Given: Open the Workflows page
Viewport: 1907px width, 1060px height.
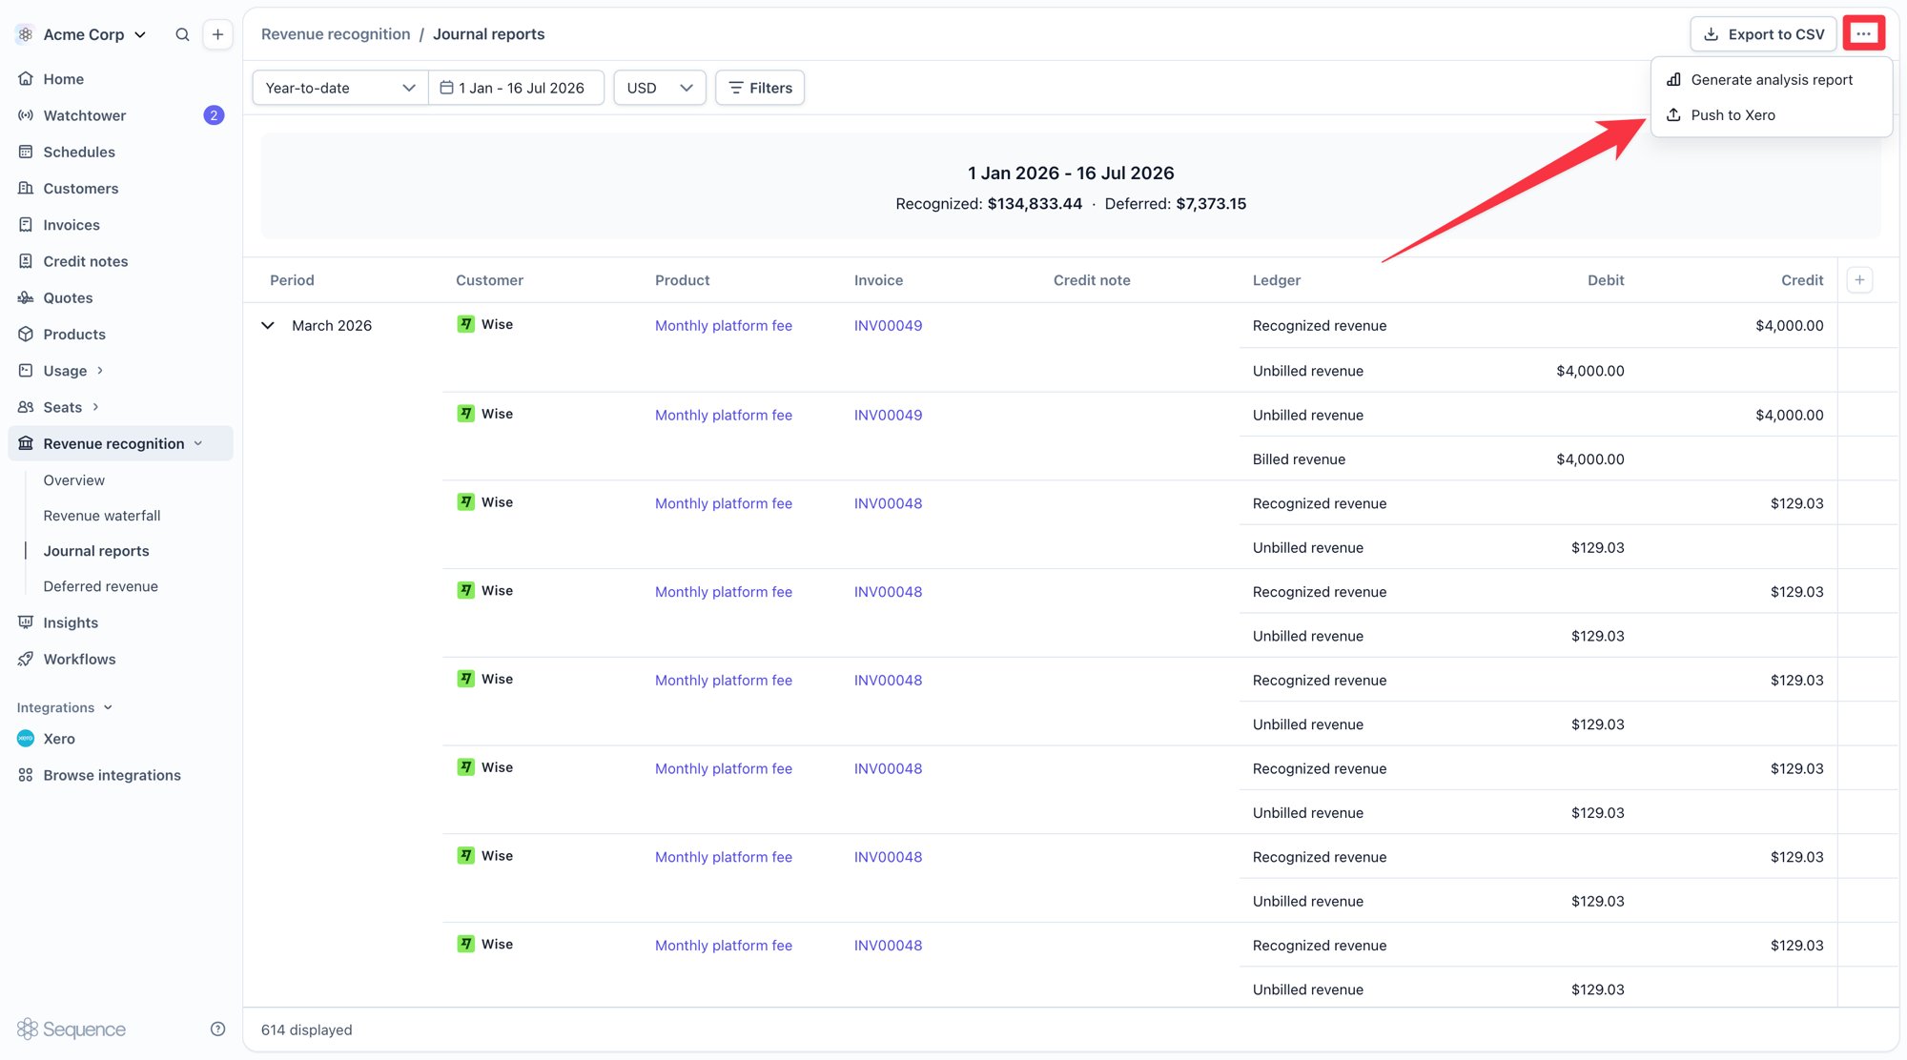Looking at the screenshot, I should tap(79, 659).
